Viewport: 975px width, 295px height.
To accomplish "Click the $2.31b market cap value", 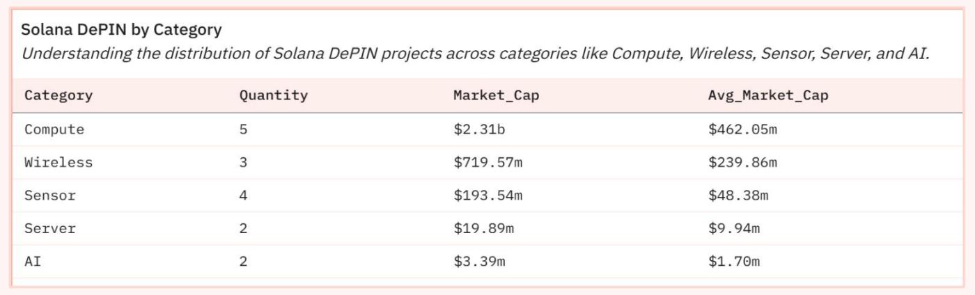I will pos(479,129).
